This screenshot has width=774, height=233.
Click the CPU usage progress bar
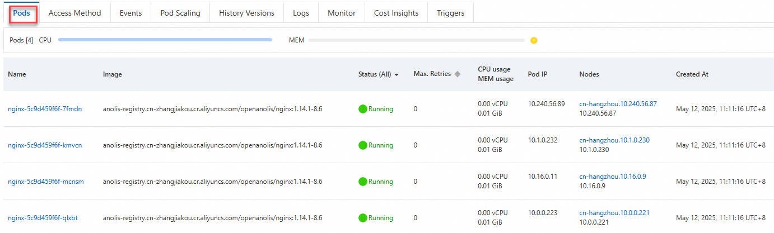[x=165, y=40]
